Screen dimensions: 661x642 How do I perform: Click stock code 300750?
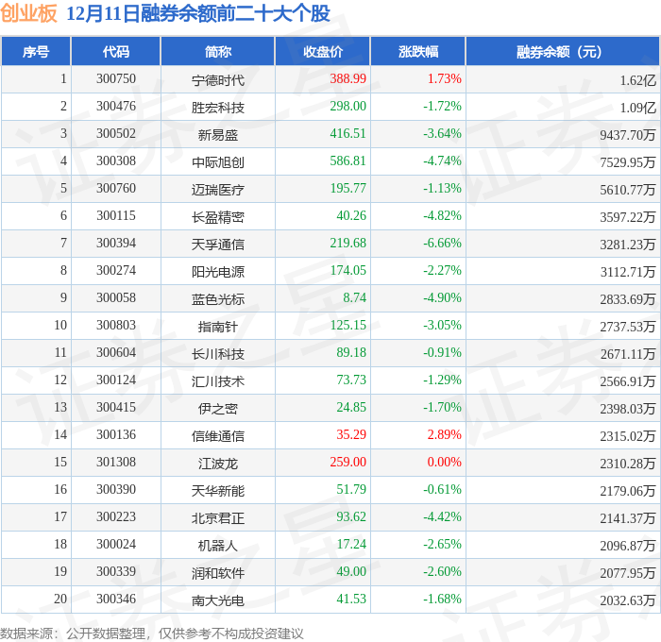(116, 78)
